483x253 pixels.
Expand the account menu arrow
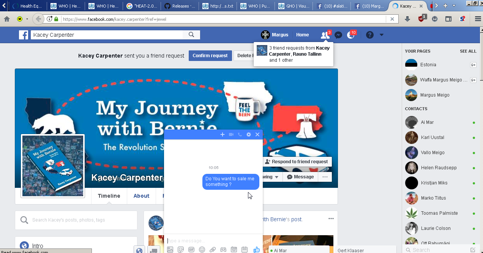click(382, 35)
